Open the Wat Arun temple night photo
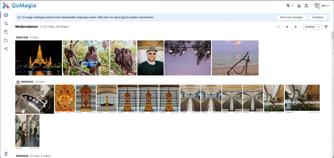334x158 pixels. point(39,58)
